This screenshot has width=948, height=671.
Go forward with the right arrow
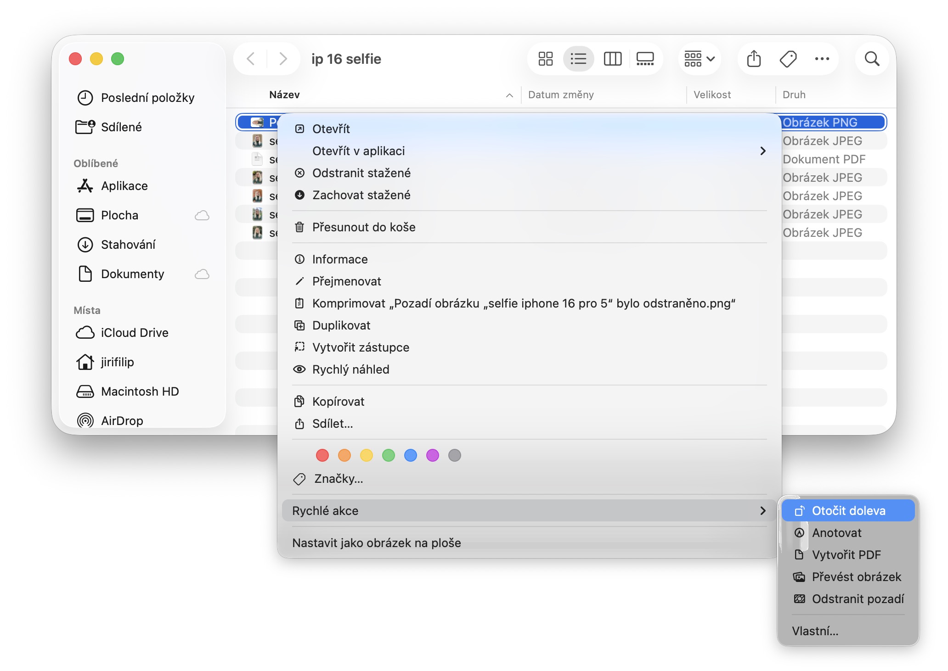[x=283, y=59]
